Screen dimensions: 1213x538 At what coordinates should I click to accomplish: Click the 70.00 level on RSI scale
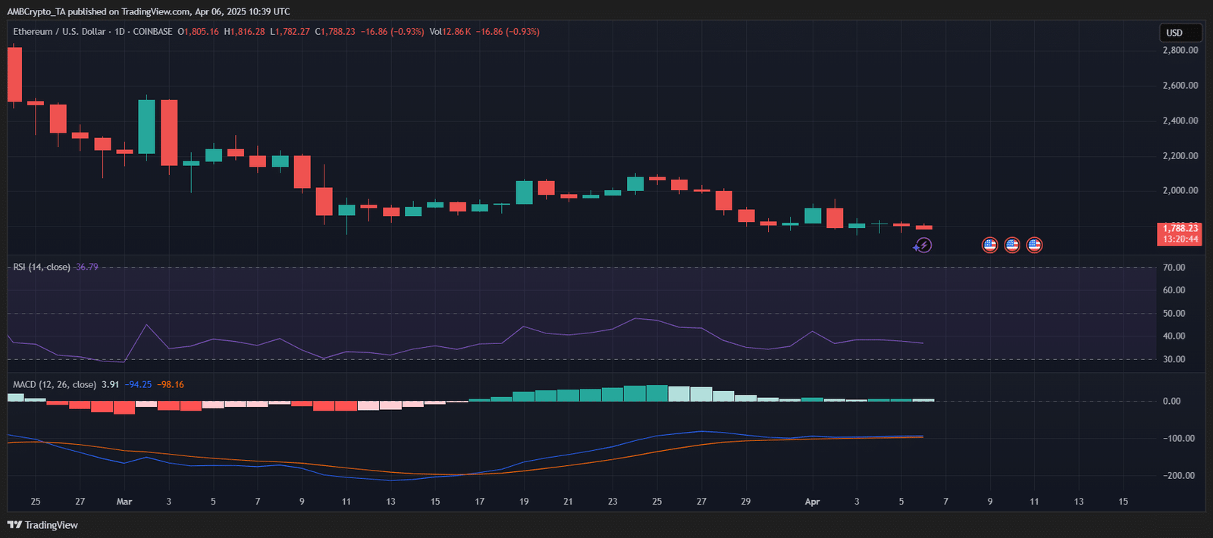[x=1174, y=267]
